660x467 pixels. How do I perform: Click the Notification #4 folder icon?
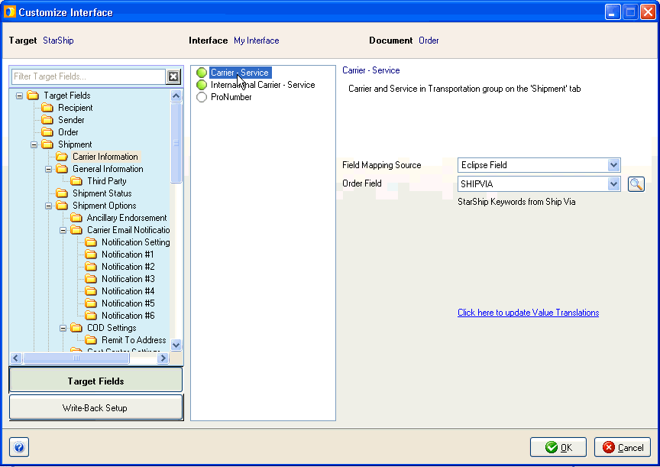click(x=91, y=291)
